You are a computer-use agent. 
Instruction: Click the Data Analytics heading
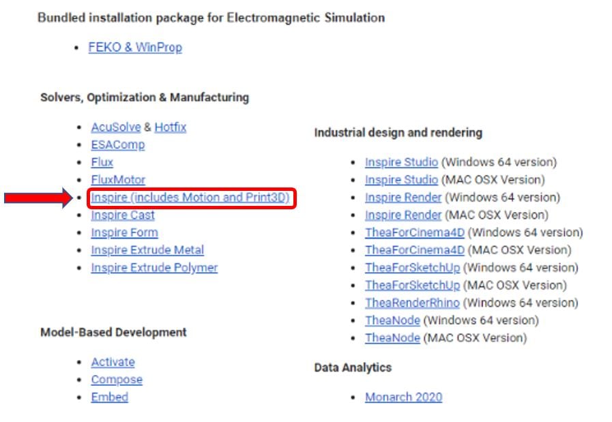coord(353,367)
